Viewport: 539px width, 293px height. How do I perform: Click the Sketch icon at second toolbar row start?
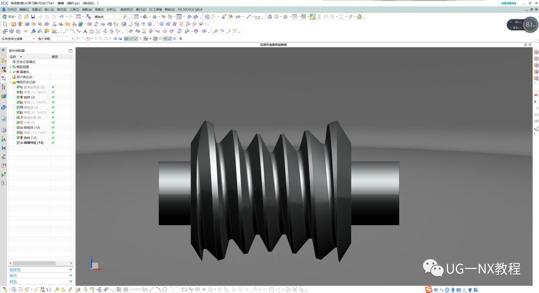point(5,24)
